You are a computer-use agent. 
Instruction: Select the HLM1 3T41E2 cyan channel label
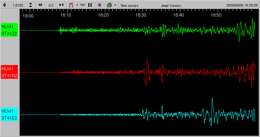click(x=9, y=115)
